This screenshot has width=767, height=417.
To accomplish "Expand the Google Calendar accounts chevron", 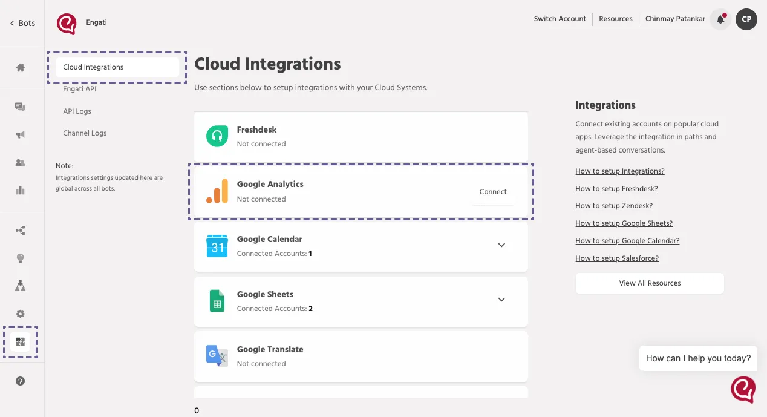I will [501, 245].
